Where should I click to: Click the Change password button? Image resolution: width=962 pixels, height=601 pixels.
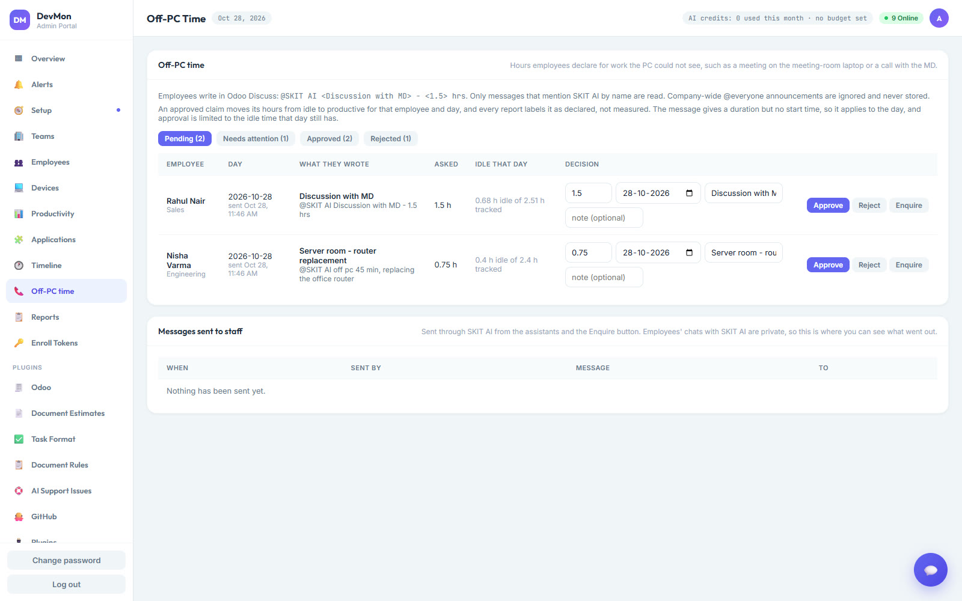(x=66, y=560)
